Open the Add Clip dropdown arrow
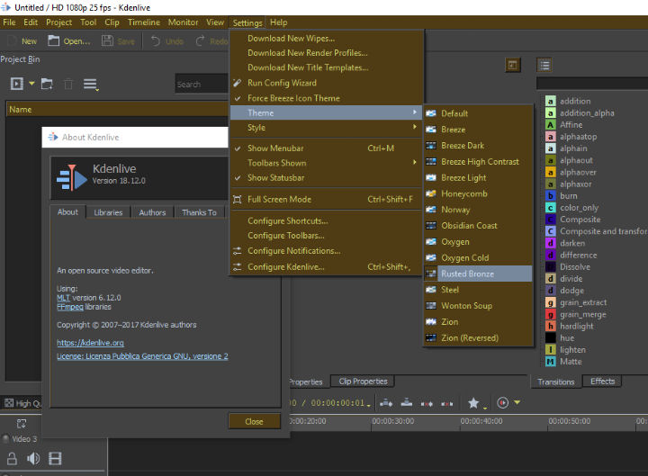Screen dimensions: 648x476 (x=31, y=84)
